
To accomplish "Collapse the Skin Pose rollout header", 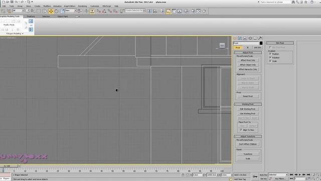I will coord(280,43).
